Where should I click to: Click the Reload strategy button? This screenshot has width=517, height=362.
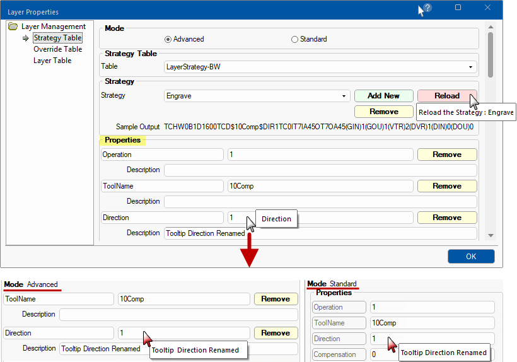click(x=446, y=96)
